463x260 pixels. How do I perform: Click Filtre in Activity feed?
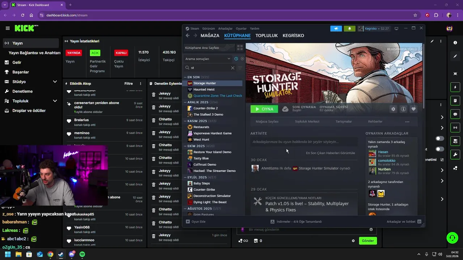(128, 83)
